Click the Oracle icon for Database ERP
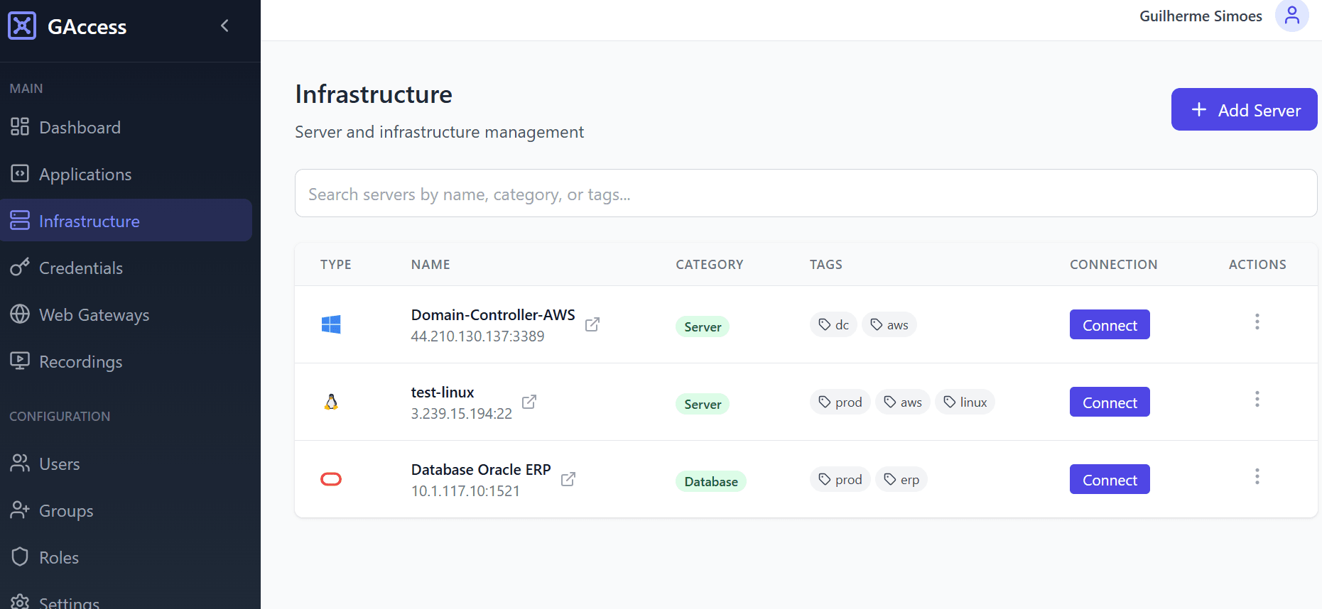This screenshot has height=609, width=1322. [331, 479]
